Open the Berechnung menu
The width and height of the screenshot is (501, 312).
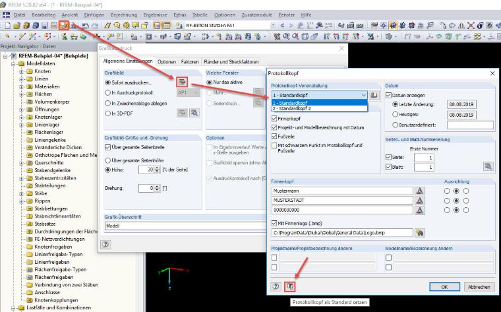point(124,15)
